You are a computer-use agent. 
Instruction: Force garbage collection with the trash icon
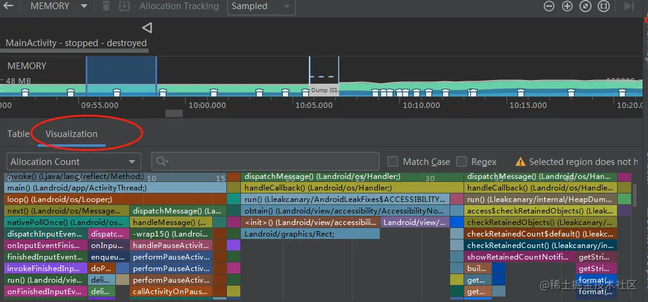tap(106, 6)
